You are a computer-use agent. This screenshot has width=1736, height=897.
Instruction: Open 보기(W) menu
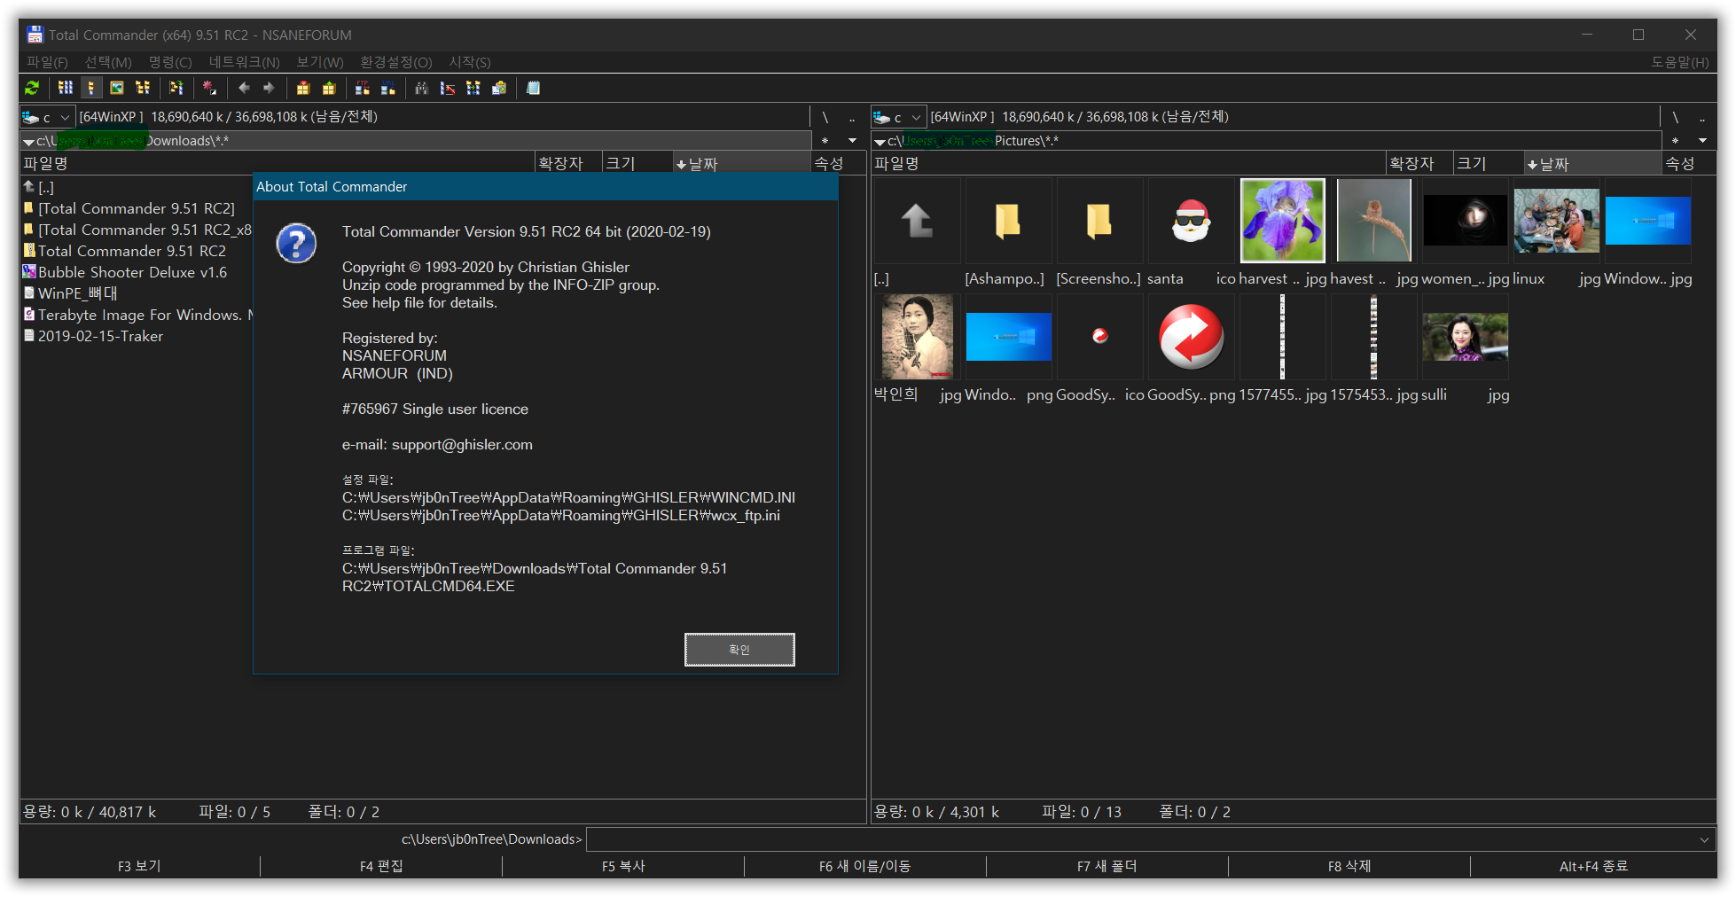point(320,62)
